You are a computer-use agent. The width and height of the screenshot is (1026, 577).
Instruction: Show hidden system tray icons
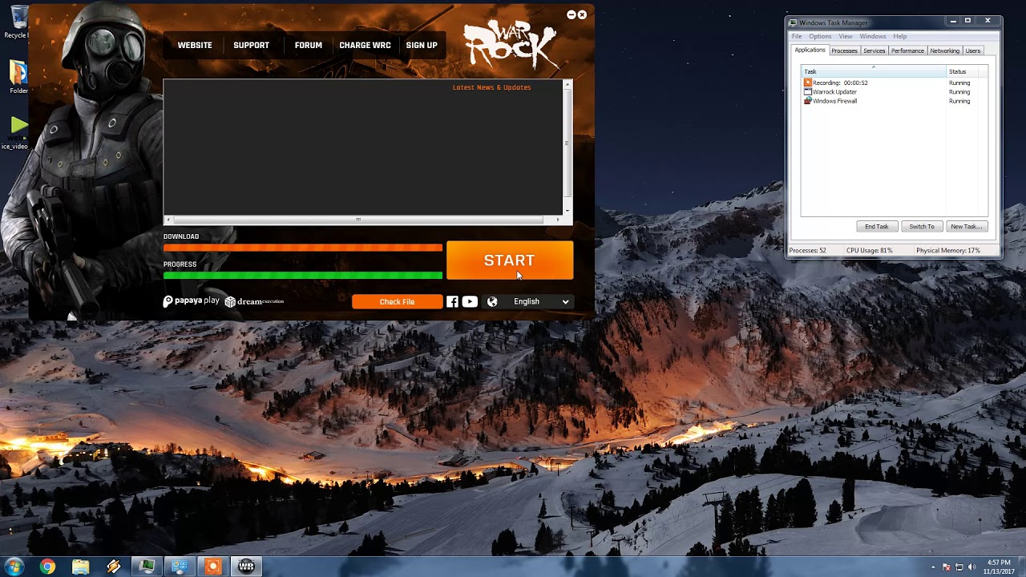(933, 567)
